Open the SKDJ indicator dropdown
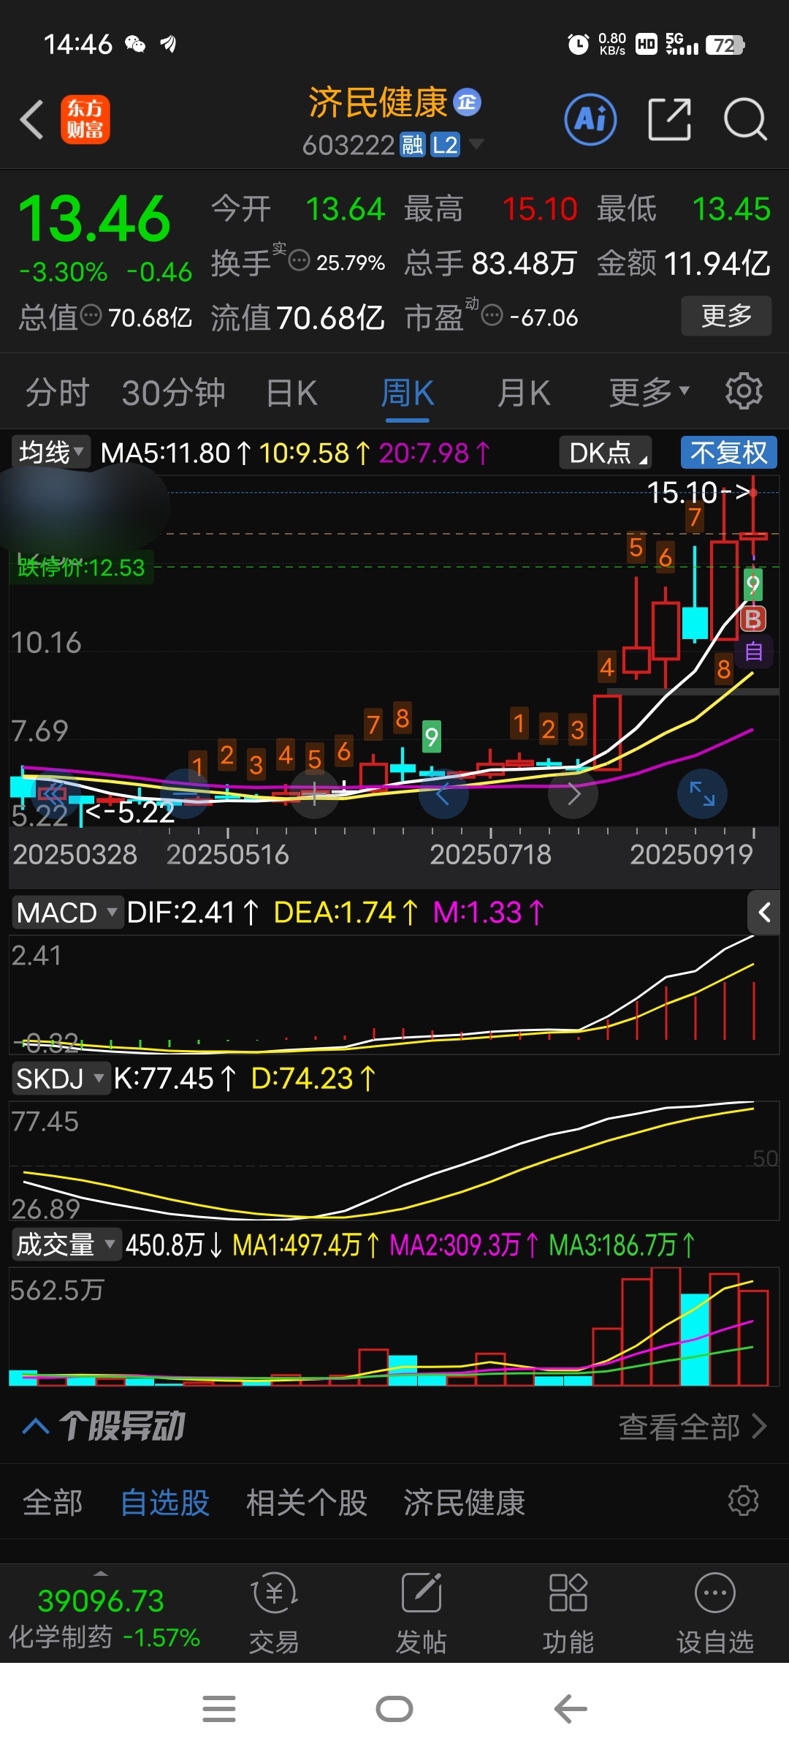This screenshot has height=1755, width=789. (61, 1079)
